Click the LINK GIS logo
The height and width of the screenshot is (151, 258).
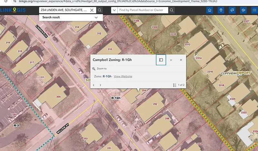(x=13, y=10)
